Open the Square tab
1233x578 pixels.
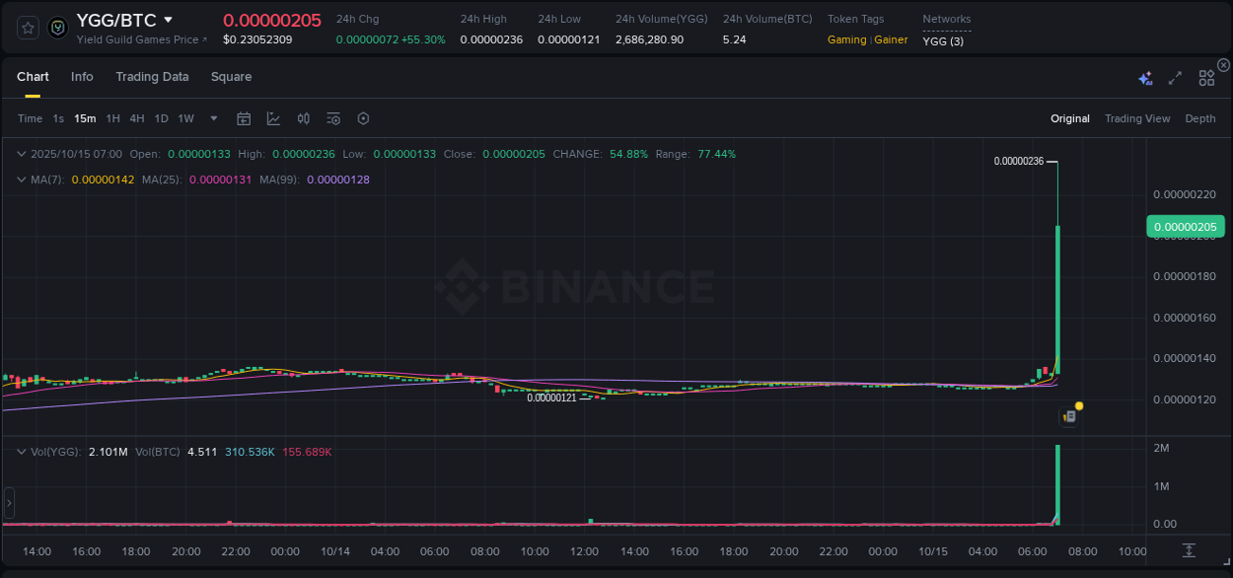[231, 76]
